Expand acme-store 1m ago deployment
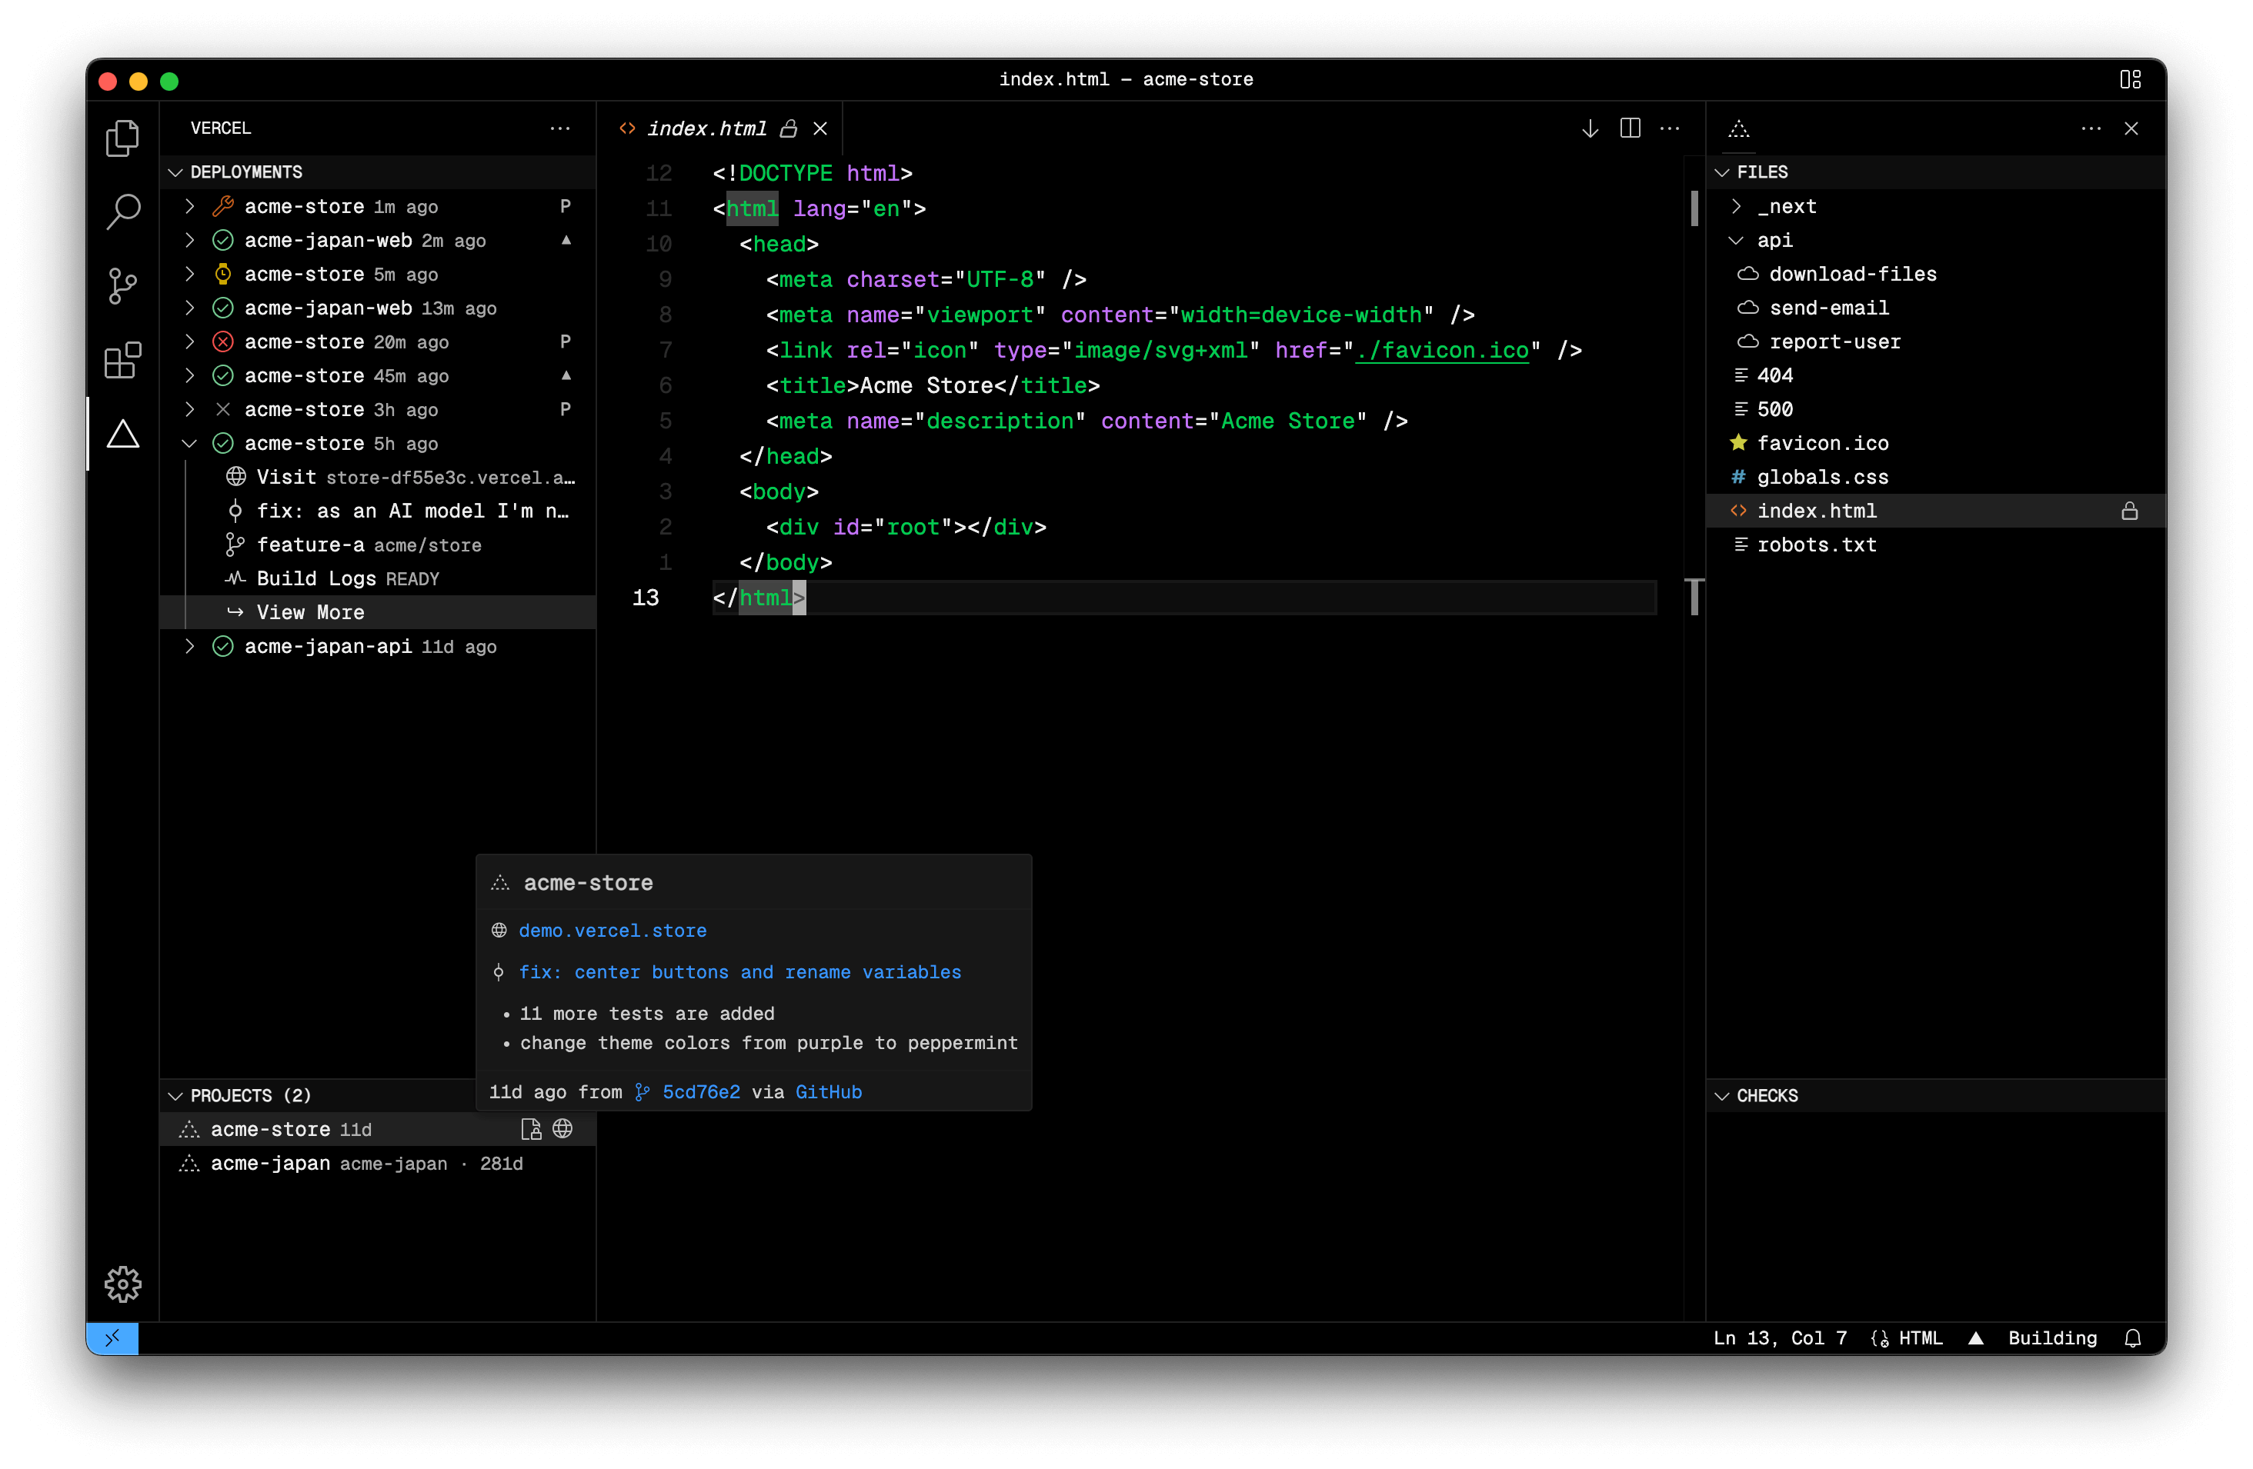 189,206
